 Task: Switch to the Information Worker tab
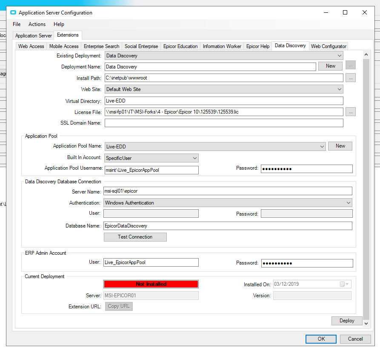[222, 46]
